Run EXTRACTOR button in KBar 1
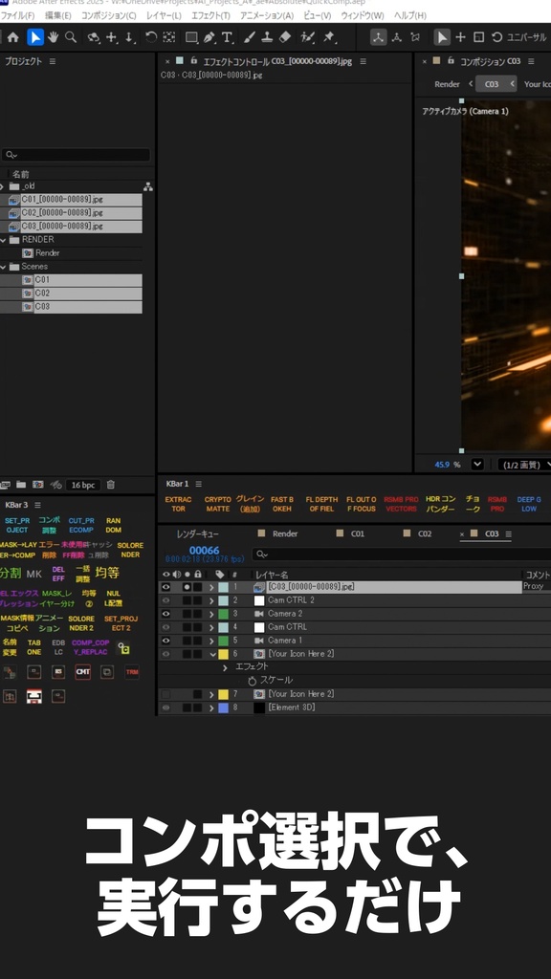This screenshot has width=551, height=979. point(178,504)
